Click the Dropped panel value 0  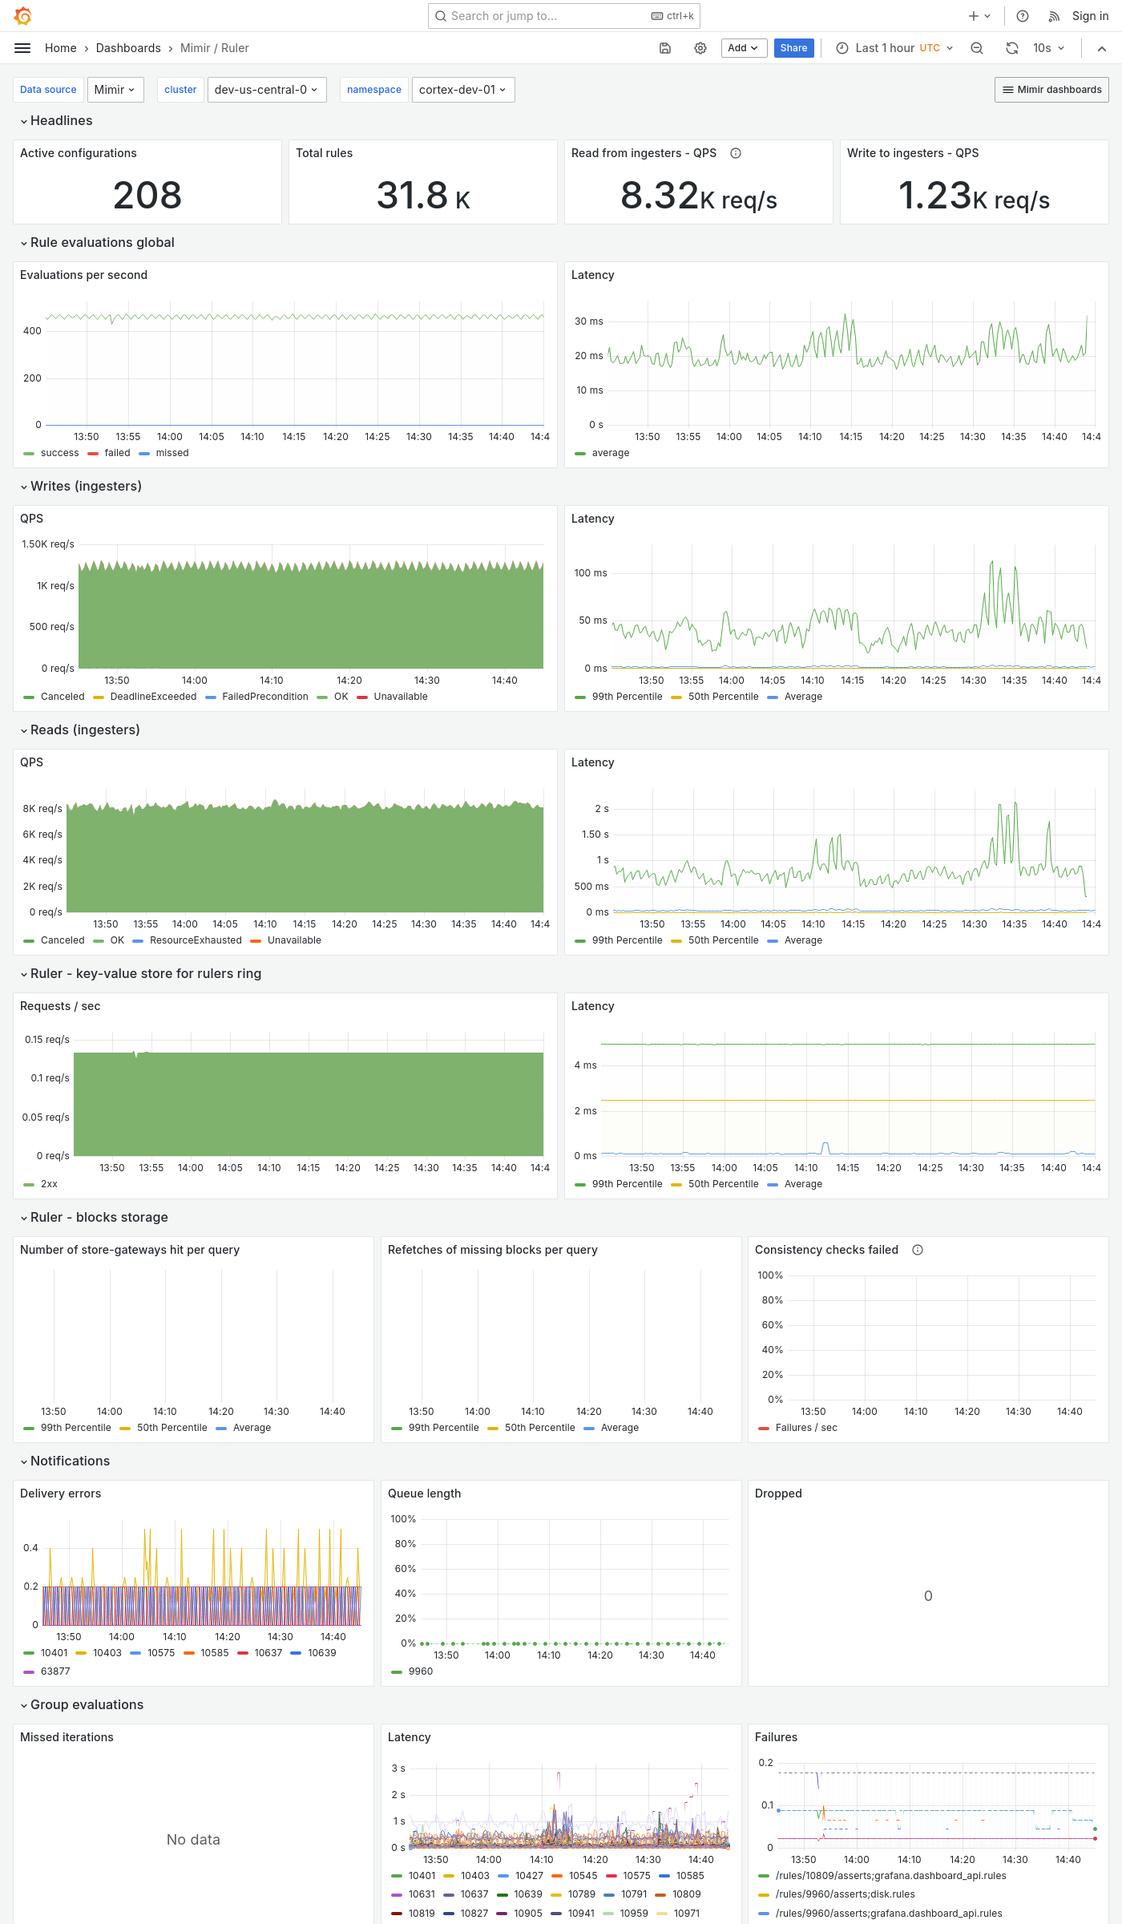tap(928, 1596)
